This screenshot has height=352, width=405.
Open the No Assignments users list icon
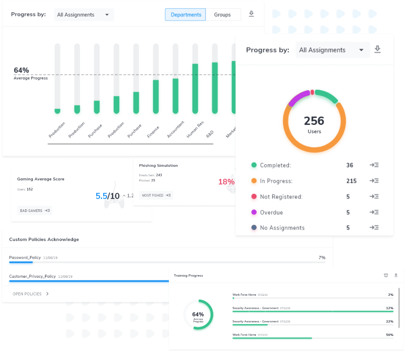coord(374,228)
